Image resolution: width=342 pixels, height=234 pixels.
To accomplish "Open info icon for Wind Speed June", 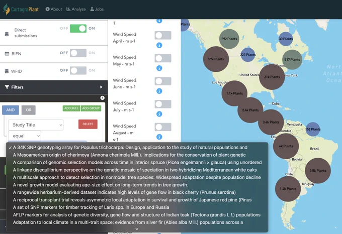I will 159,91.
